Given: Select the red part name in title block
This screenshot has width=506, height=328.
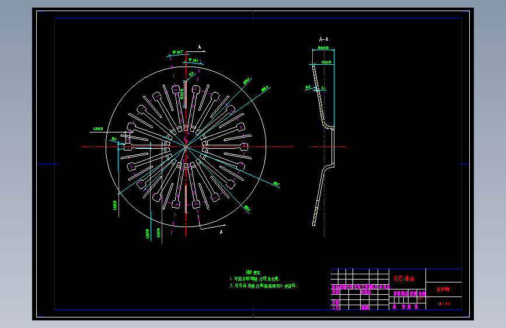Looking at the screenshot, I should click(x=443, y=289).
